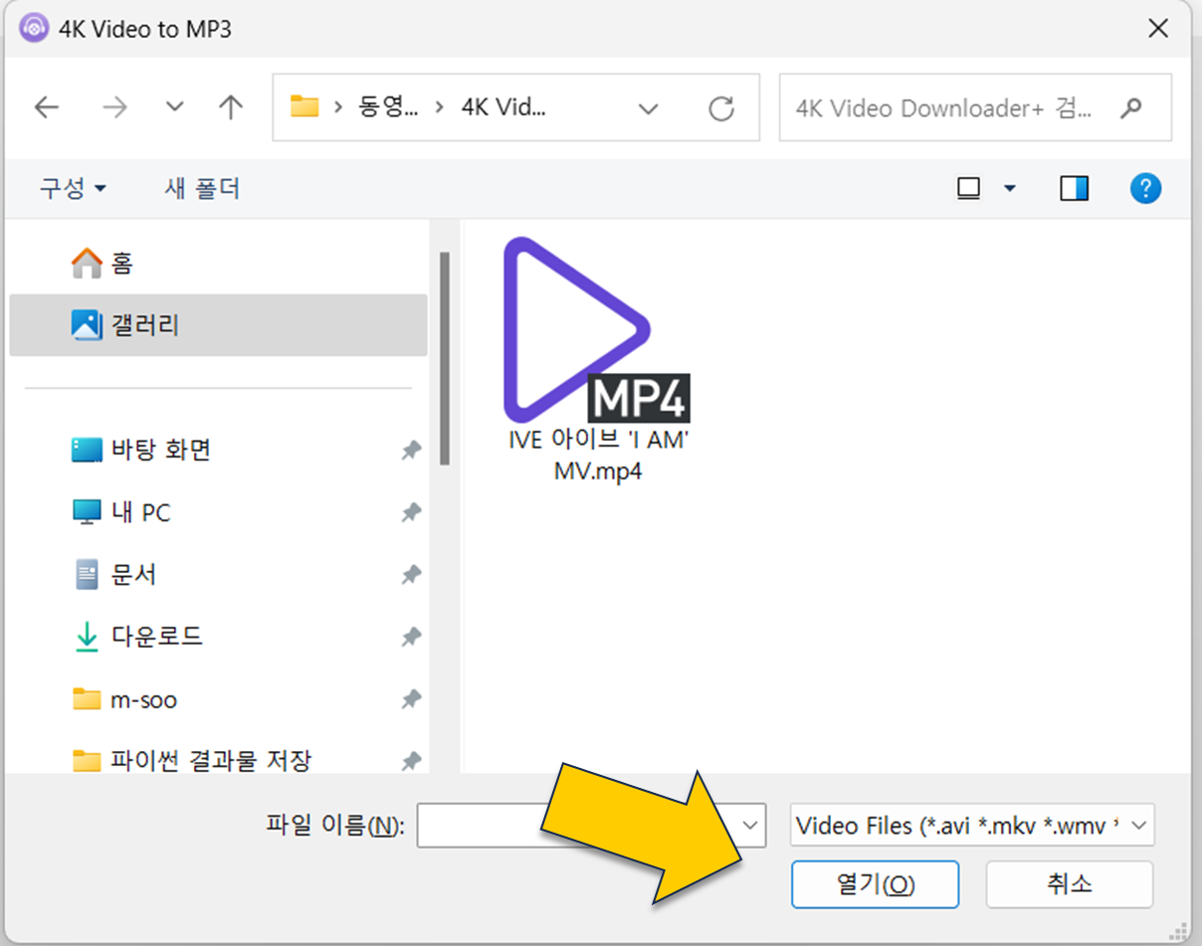The image size is (1202, 946).
Task: Click the pin icon beside m-soo
Action: [x=411, y=699]
